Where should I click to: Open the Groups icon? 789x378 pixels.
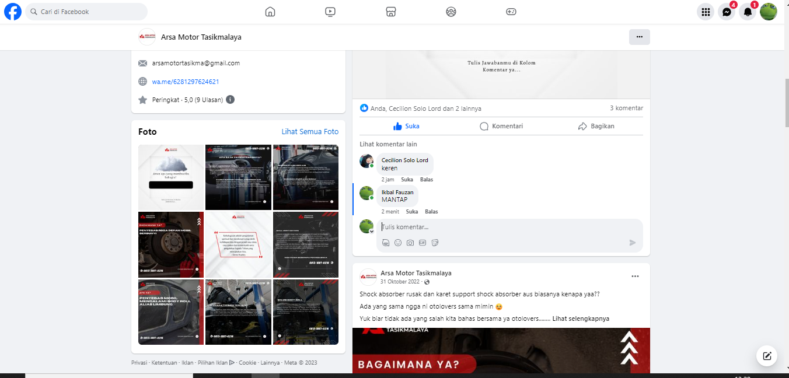click(x=451, y=12)
